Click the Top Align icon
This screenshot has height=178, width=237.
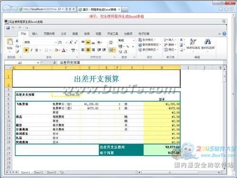tap(83, 42)
